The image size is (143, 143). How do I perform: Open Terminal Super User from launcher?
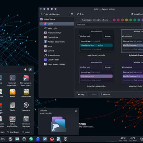[x=13, y=80]
